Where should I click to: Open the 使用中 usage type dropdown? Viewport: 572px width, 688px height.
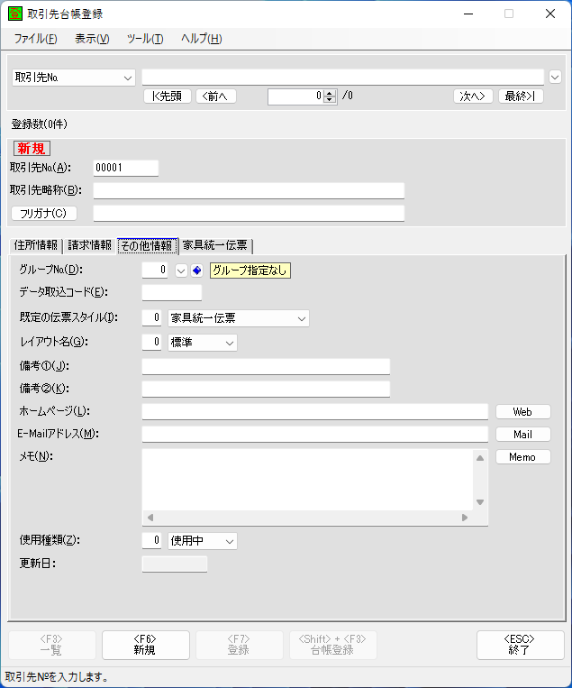(x=230, y=541)
